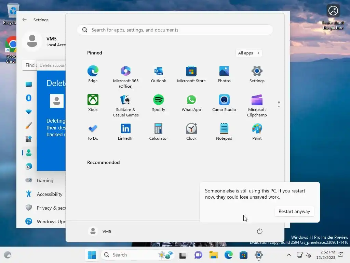
Task: Open the Apps icon in Settings sidebar
Action: [x=29, y=139]
